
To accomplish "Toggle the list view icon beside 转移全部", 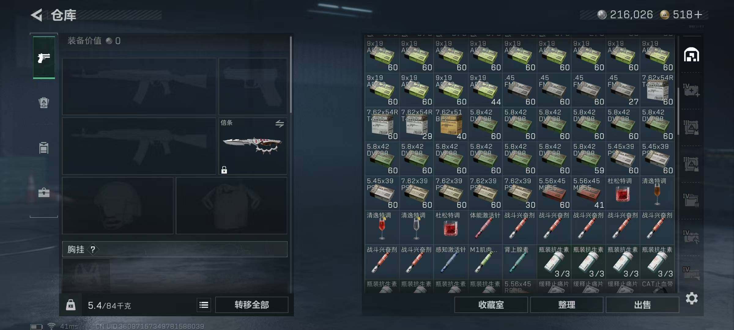I will click(204, 305).
